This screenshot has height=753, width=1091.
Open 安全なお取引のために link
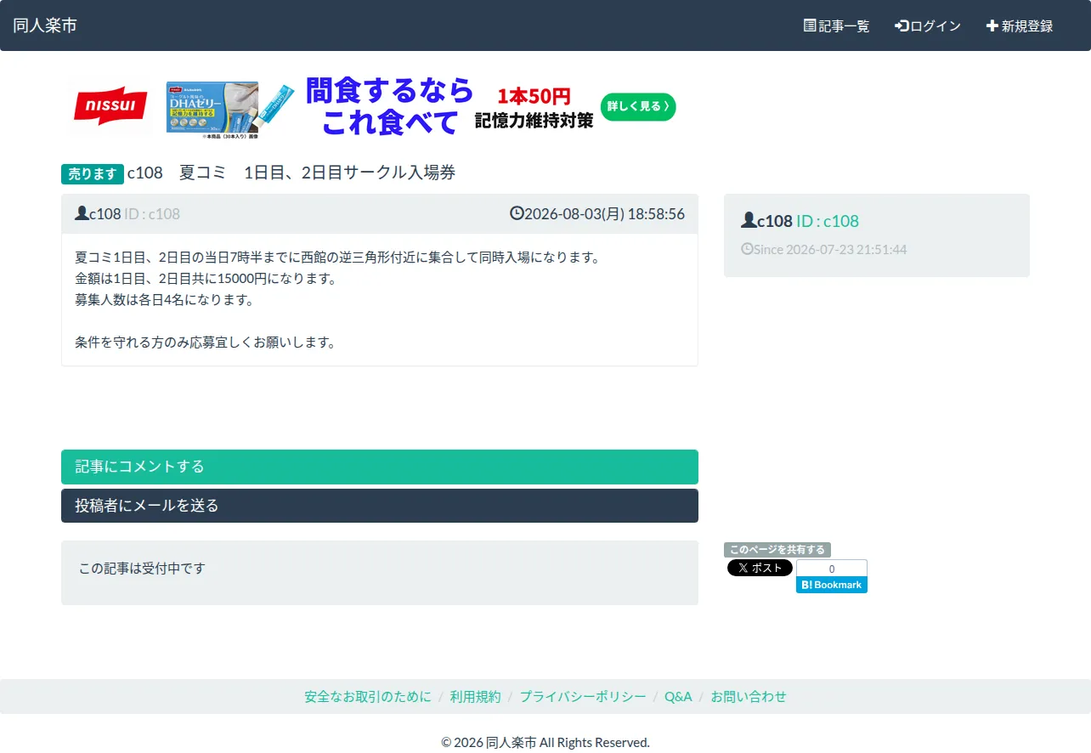point(368,697)
